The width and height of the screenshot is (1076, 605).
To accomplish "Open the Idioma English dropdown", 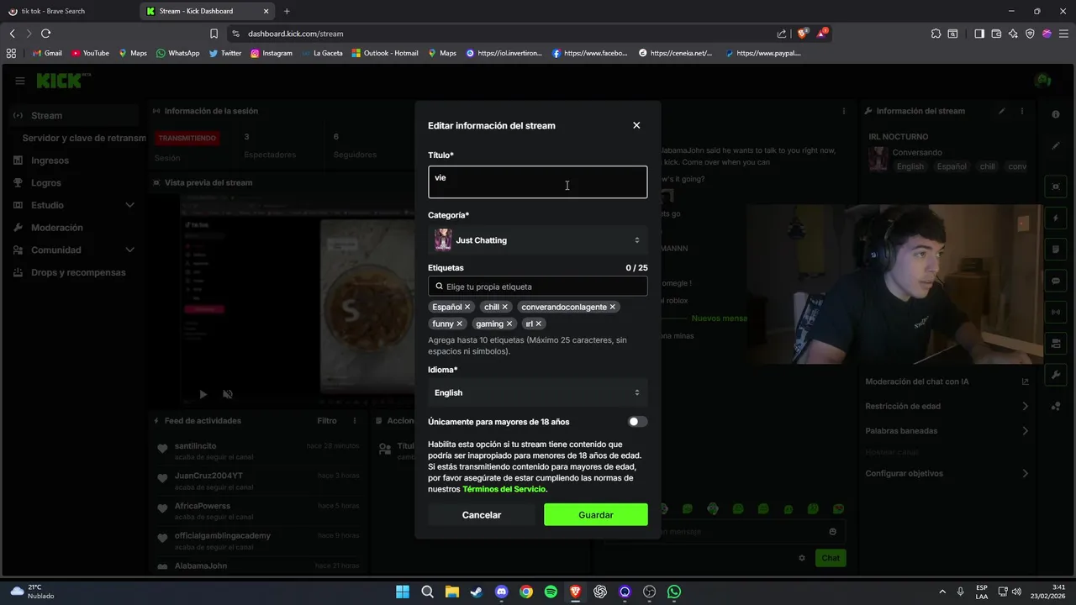I will coord(538,392).
